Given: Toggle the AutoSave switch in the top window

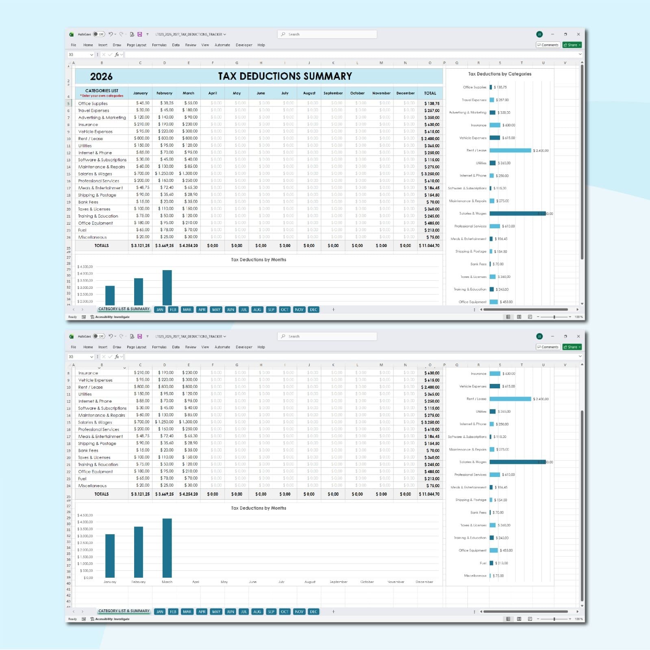Looking at the screenshot, I should coord(99,35).
